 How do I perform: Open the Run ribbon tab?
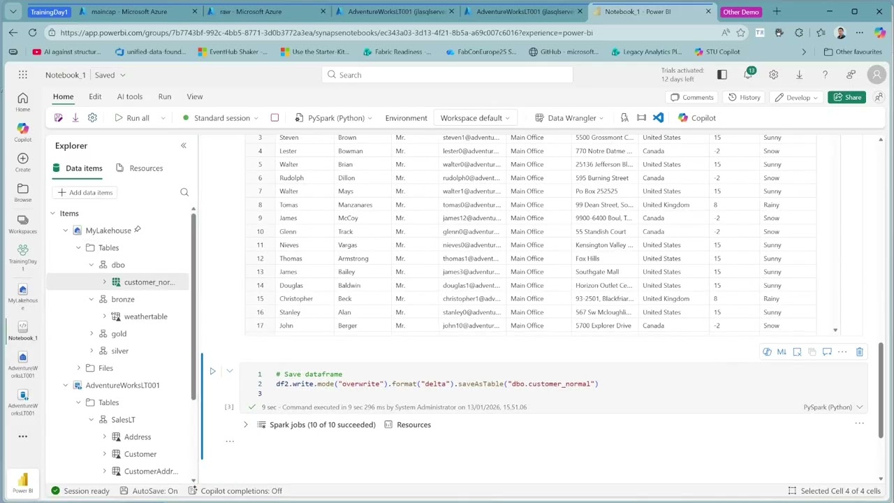[165, 97]
